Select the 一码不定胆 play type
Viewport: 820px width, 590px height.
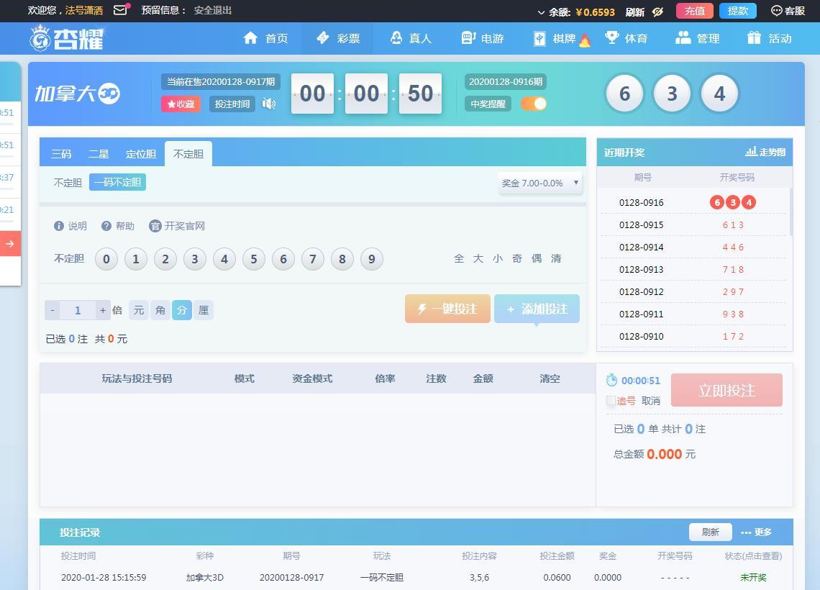(118, 182)
